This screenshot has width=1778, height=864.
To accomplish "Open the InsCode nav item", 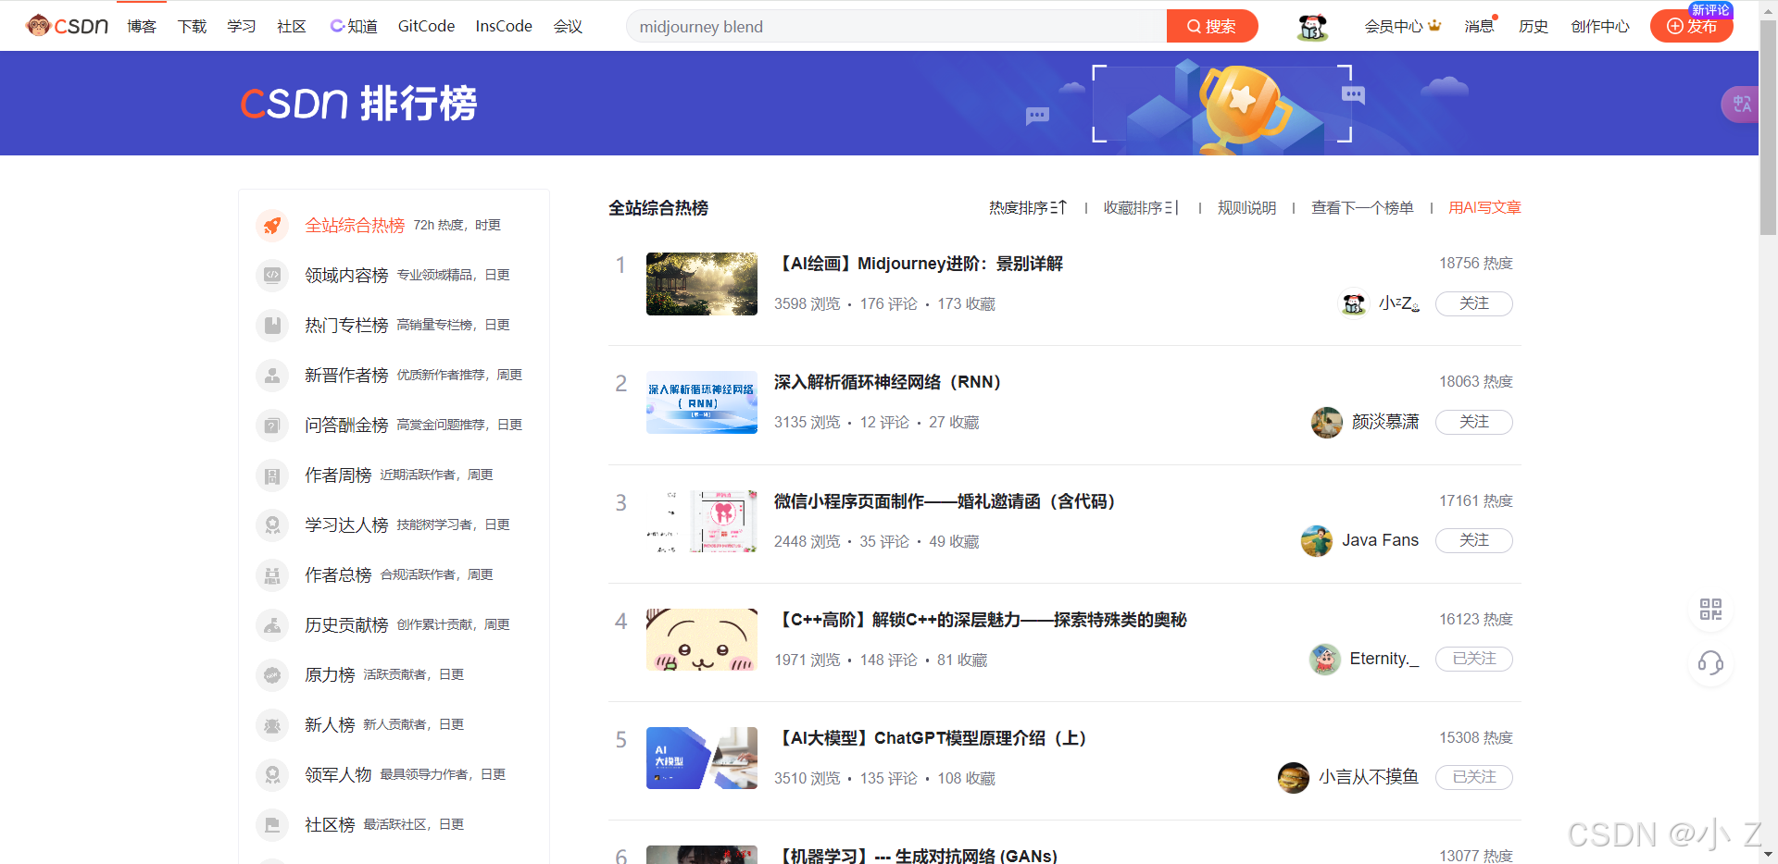I will coord(504,27).
